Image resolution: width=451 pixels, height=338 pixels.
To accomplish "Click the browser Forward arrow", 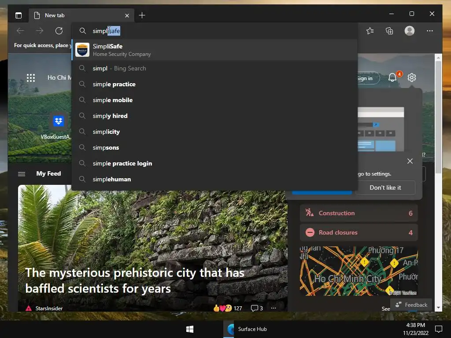I will pyautogui.click(x=40, y=31).
